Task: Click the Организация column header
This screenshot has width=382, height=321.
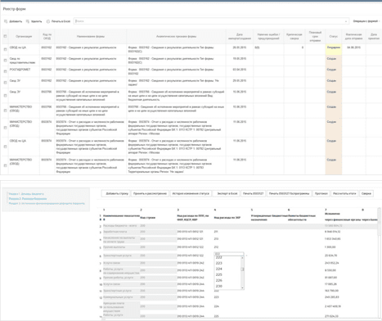Action: point(24,36)
